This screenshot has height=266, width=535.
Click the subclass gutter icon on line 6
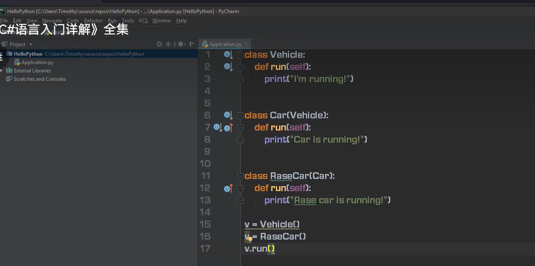coord(228,115)
